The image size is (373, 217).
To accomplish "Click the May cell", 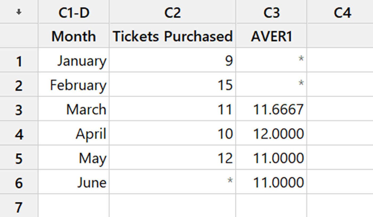I will point(74,158).
